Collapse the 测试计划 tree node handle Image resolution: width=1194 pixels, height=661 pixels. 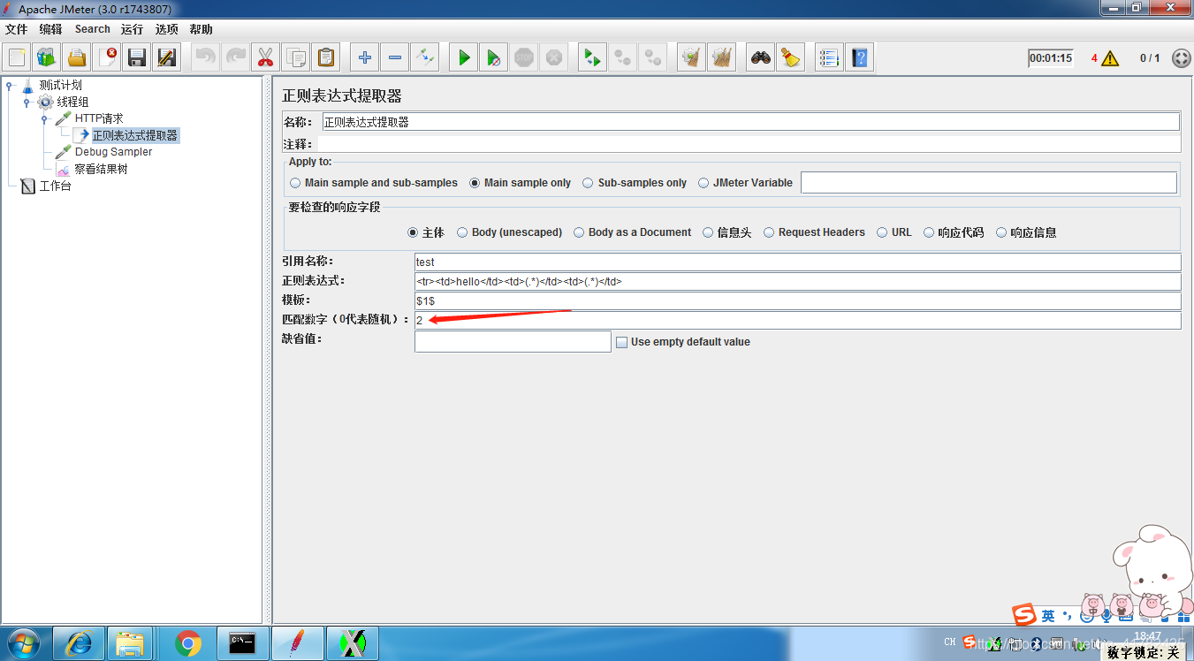pos(10,86)
